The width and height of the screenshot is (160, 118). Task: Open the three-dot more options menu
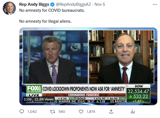[x=155, y=4]
